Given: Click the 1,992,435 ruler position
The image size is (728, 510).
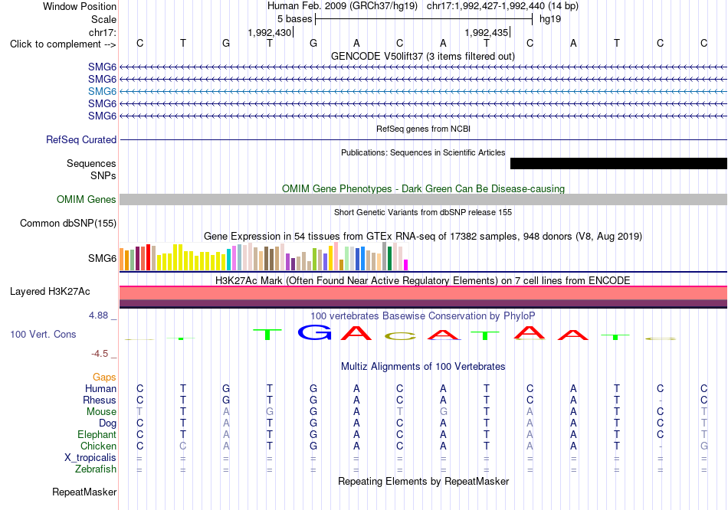Looking at the screenshot, I should [486, 32].
